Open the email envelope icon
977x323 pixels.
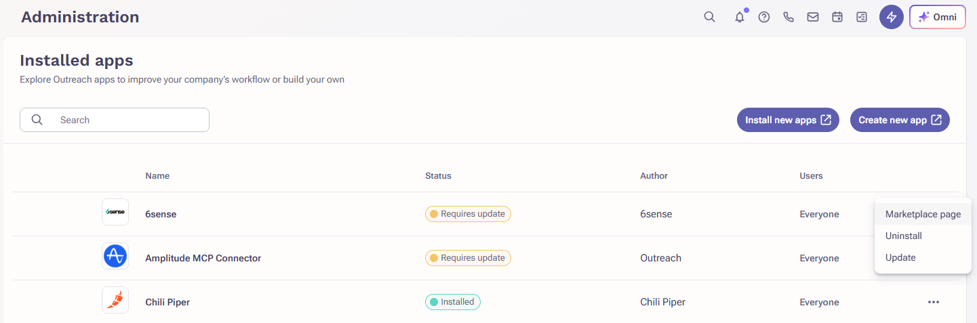813,17
